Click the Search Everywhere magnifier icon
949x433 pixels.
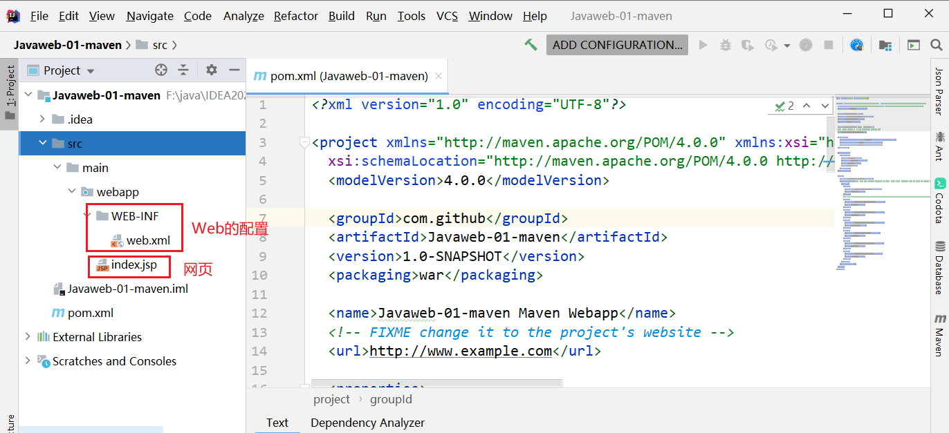(936, 45)
